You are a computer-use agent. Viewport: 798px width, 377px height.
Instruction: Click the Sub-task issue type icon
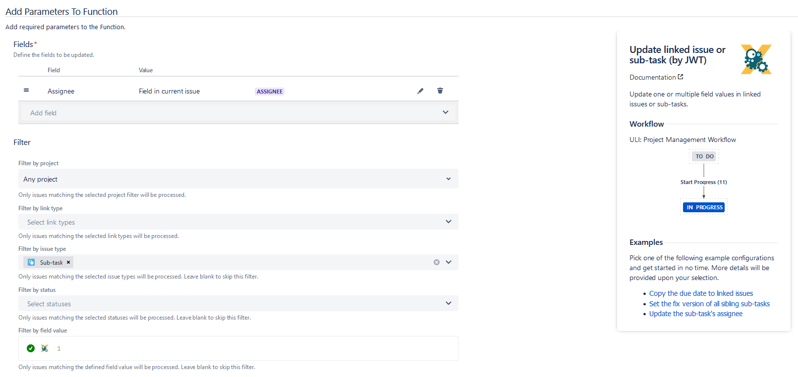31,262
